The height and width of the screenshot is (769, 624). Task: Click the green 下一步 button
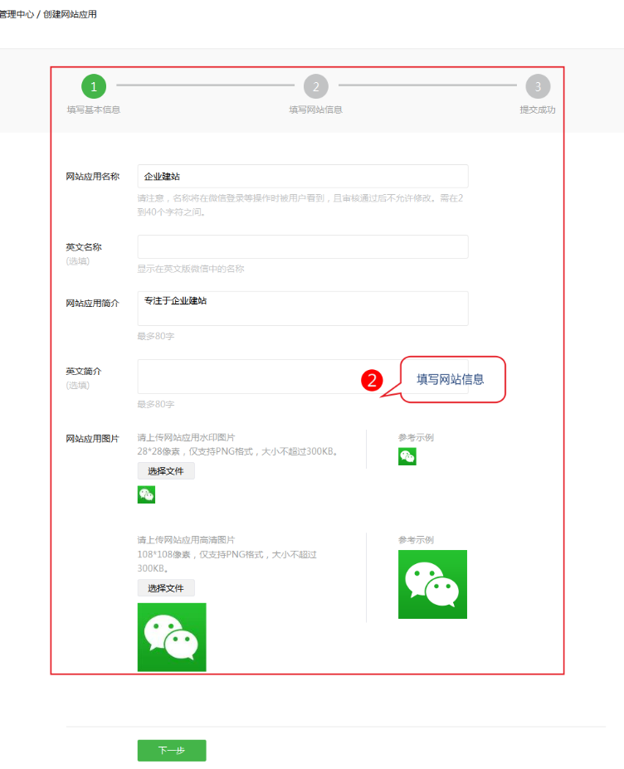(x=172, y=750)
